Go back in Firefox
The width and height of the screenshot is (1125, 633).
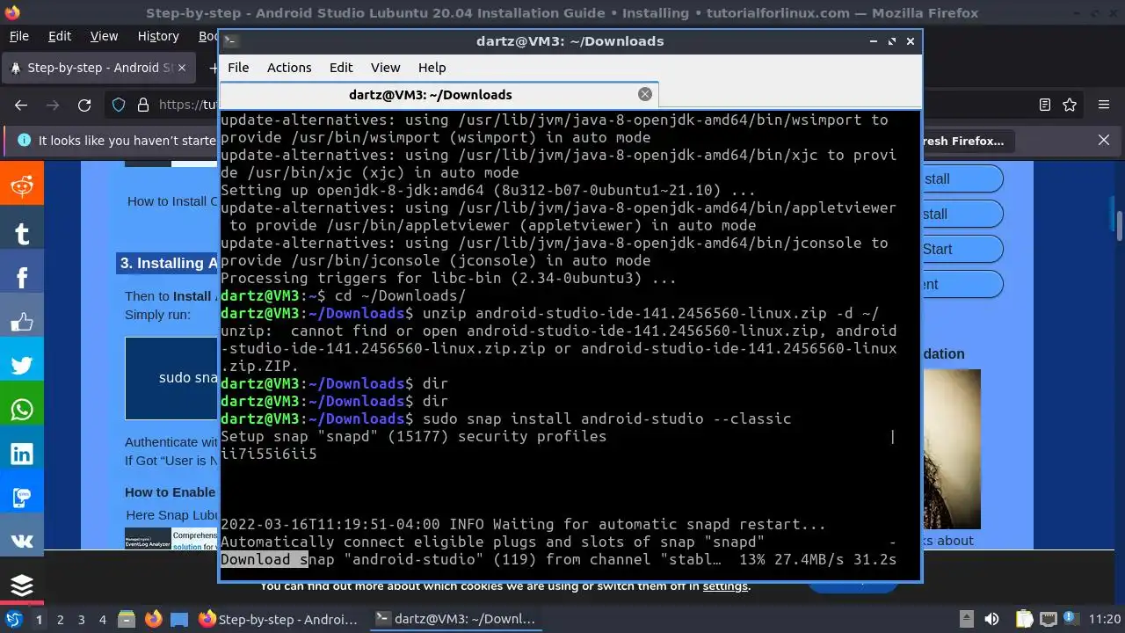[21, 105]
